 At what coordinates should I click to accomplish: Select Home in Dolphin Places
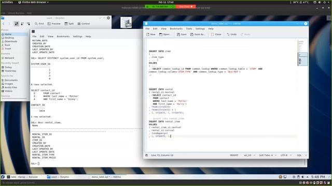click(15, 34)
